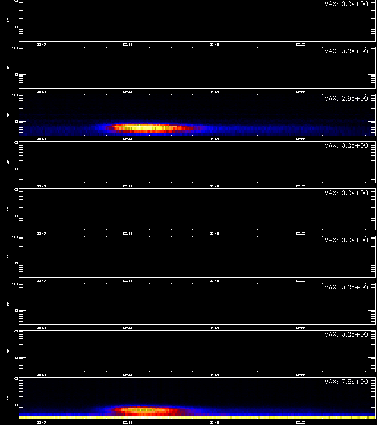Click the MAX: 0.0e+00 readout in panel 4F
This screenshot has height=425, width=377.
click(346, 145)
